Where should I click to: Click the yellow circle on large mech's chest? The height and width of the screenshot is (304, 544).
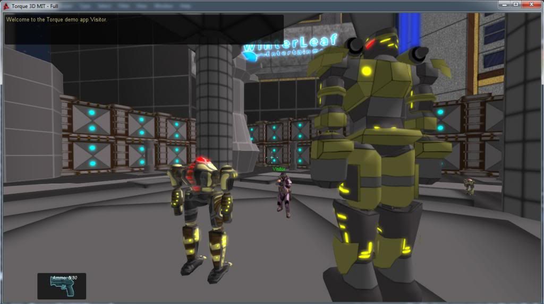[x=366, y=71]
